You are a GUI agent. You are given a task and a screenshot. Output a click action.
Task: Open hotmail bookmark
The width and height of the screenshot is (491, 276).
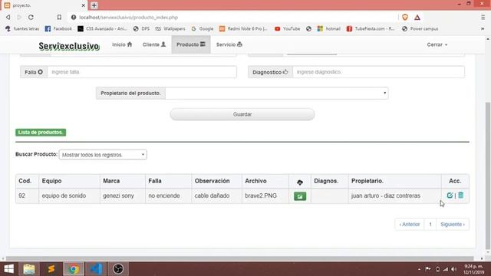click(x=329, y=29)
